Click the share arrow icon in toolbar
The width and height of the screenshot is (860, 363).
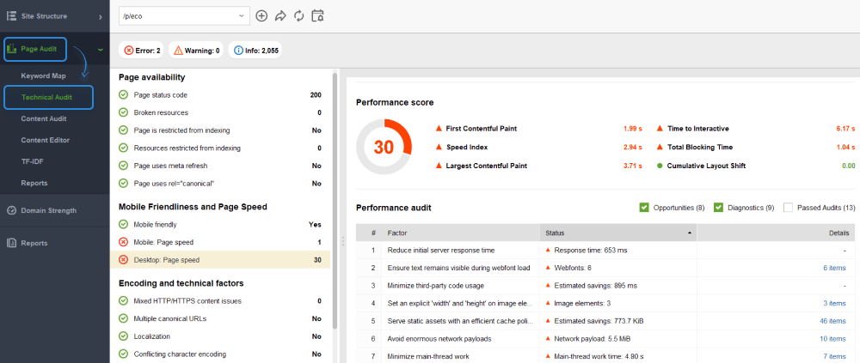[x=280, y=16]
